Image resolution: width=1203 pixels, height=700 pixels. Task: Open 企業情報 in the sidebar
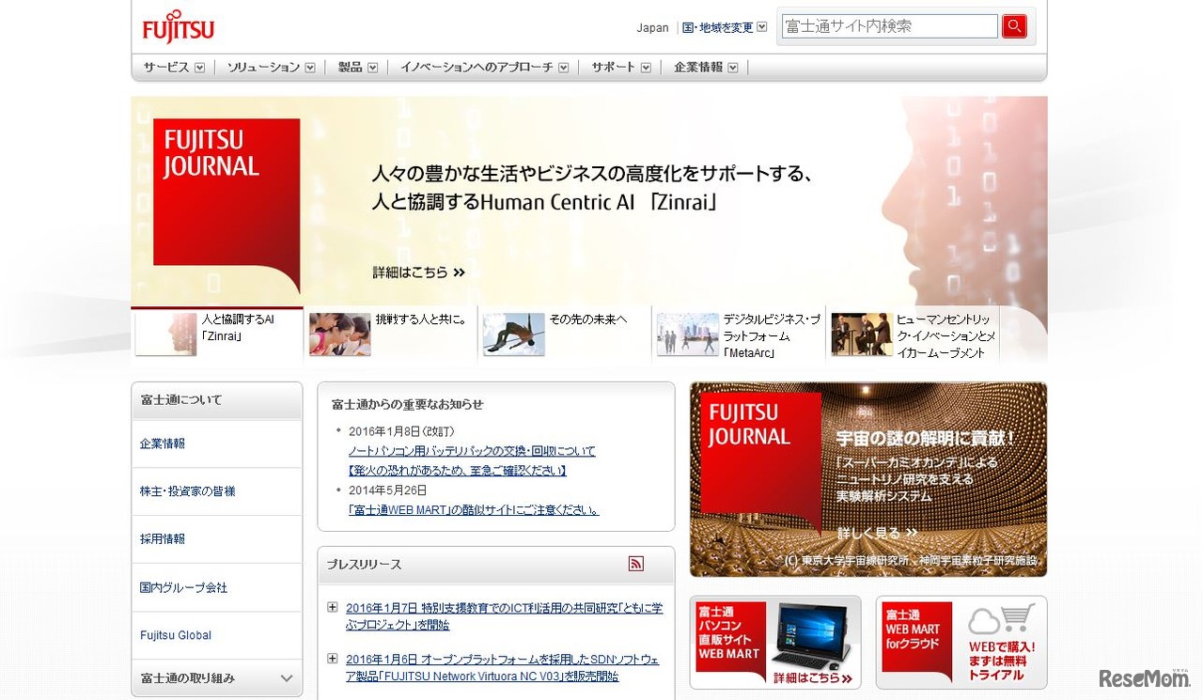[x=163, y=443]
